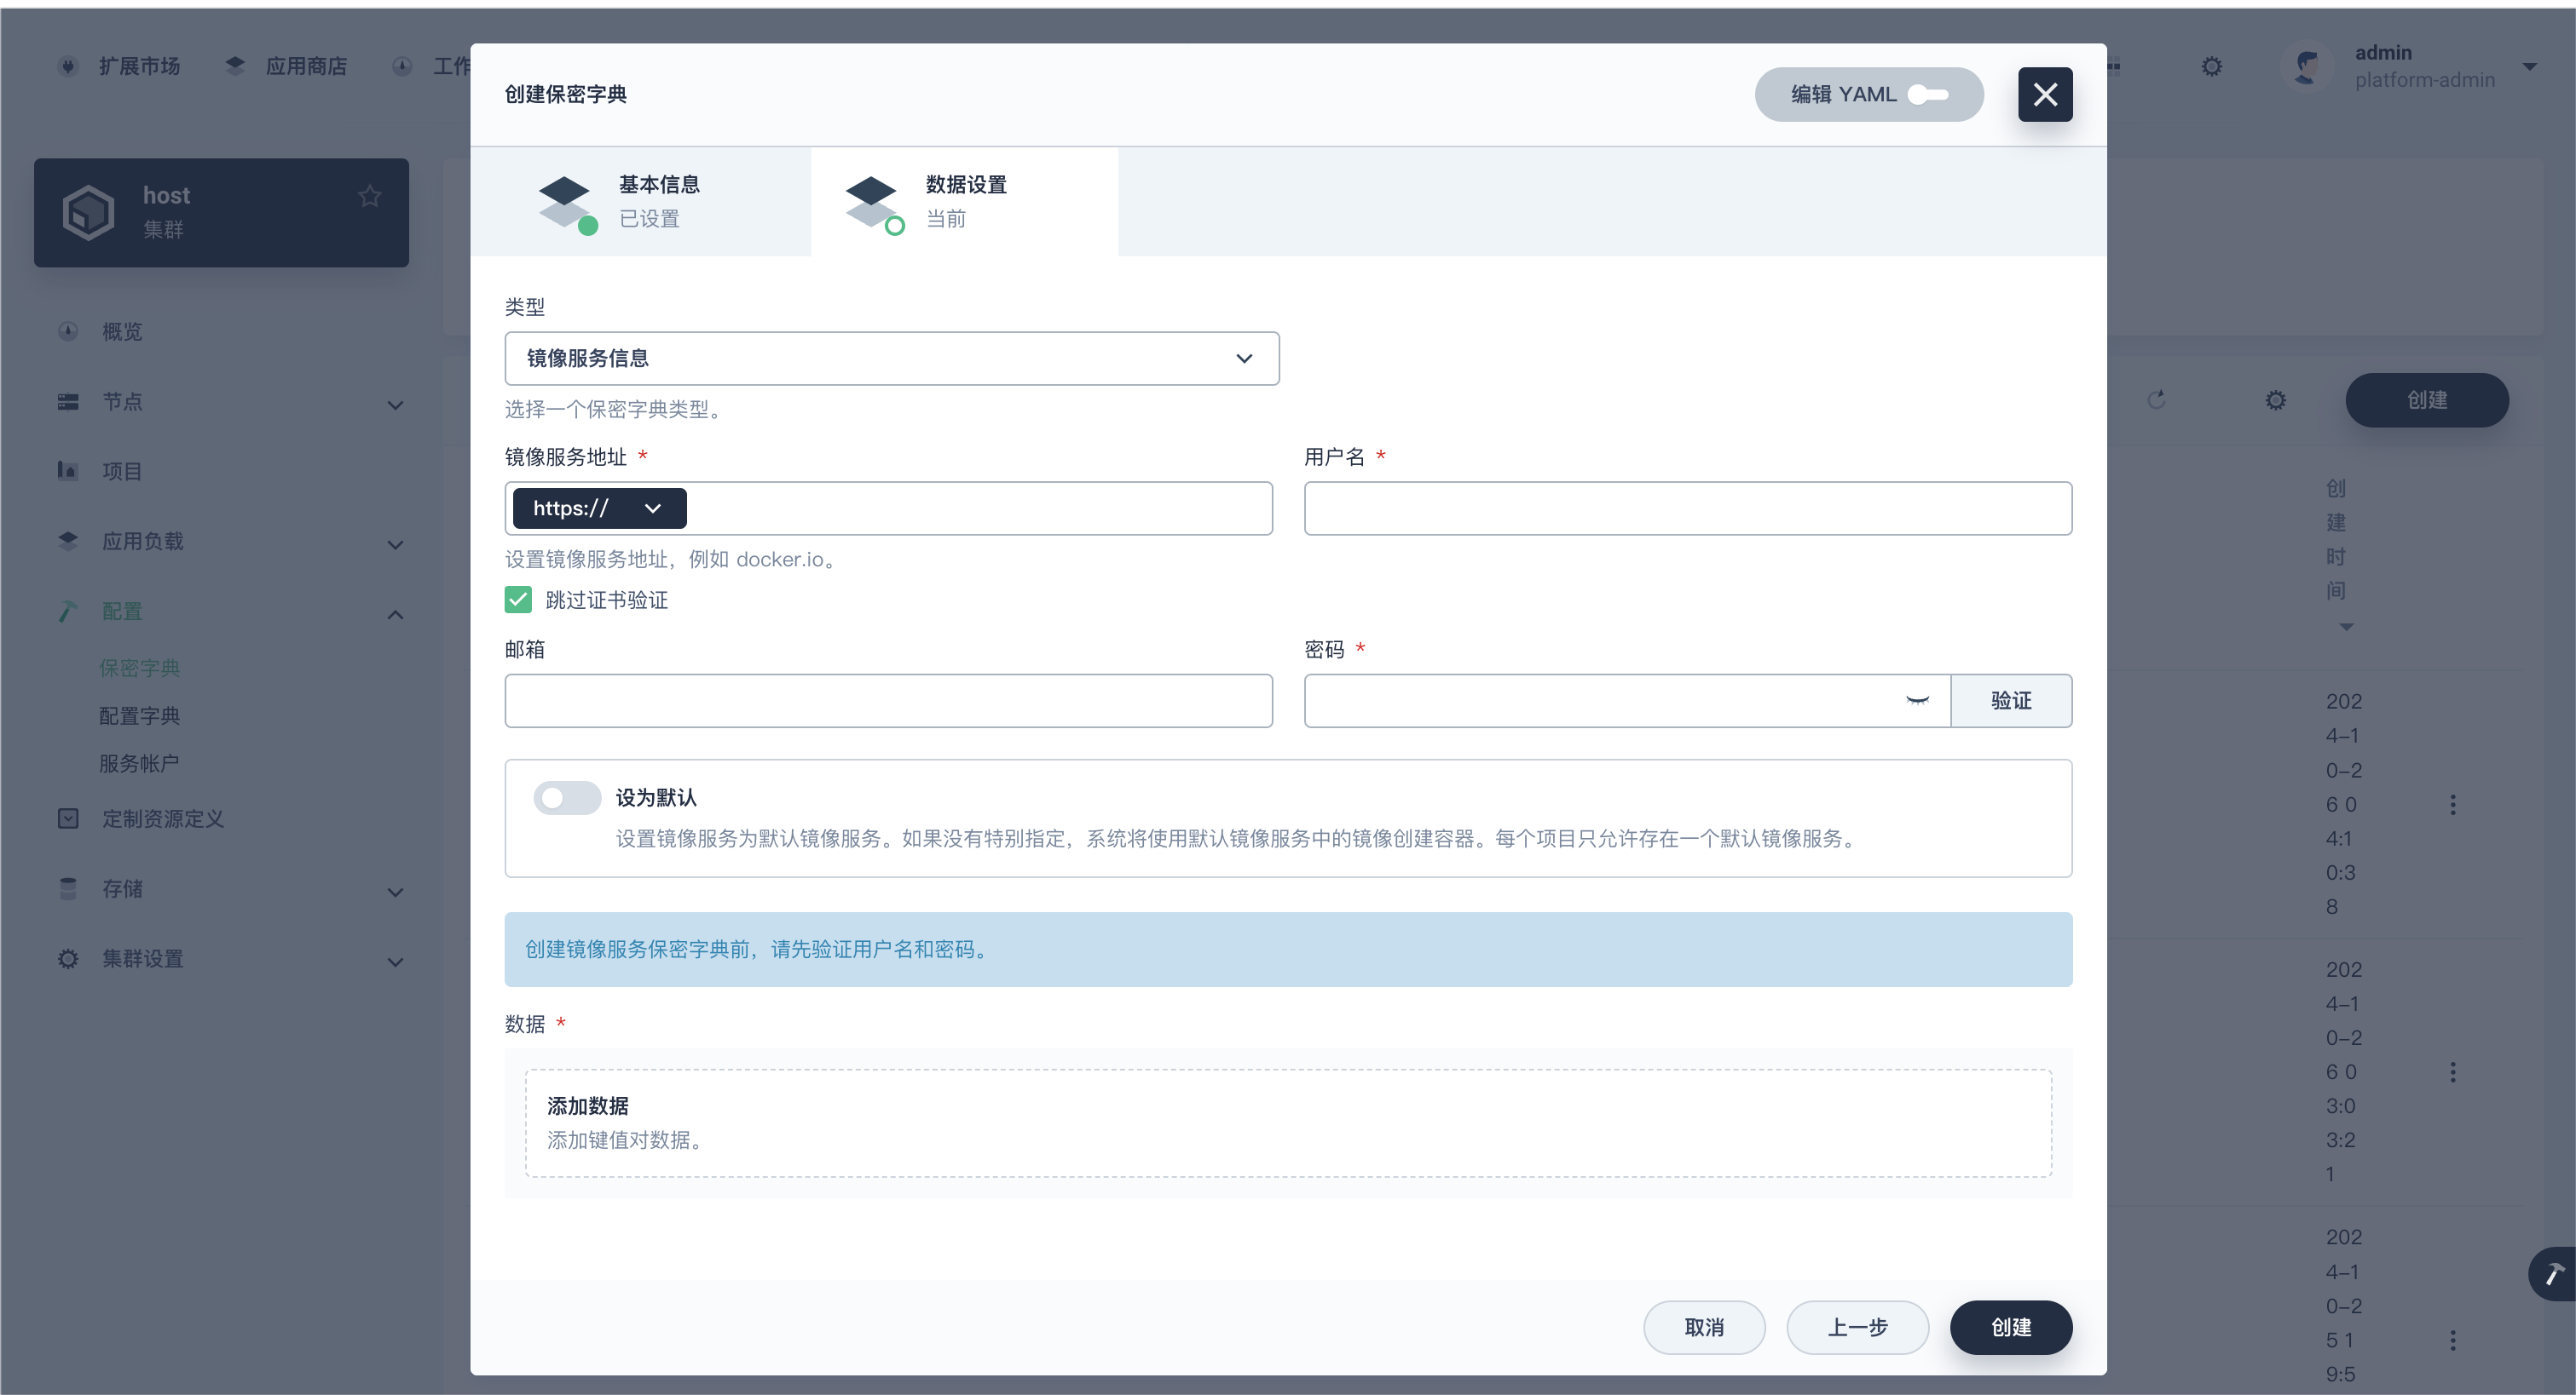Star the host cluster
Screen dimensions: 2576x1395
click(370, 196)
